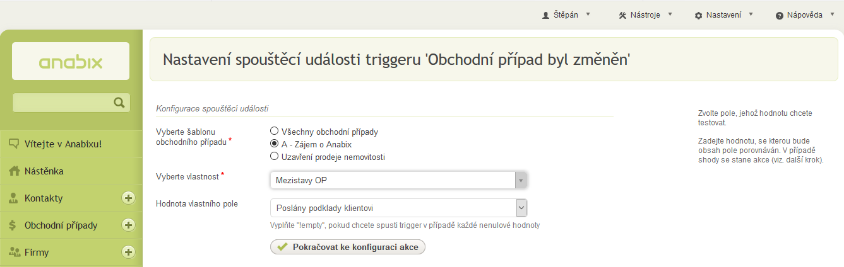The height and width of the screenshot is (267, 844).
Task: Click the house icon beside Nástěnka
Action: click(14, 171)
